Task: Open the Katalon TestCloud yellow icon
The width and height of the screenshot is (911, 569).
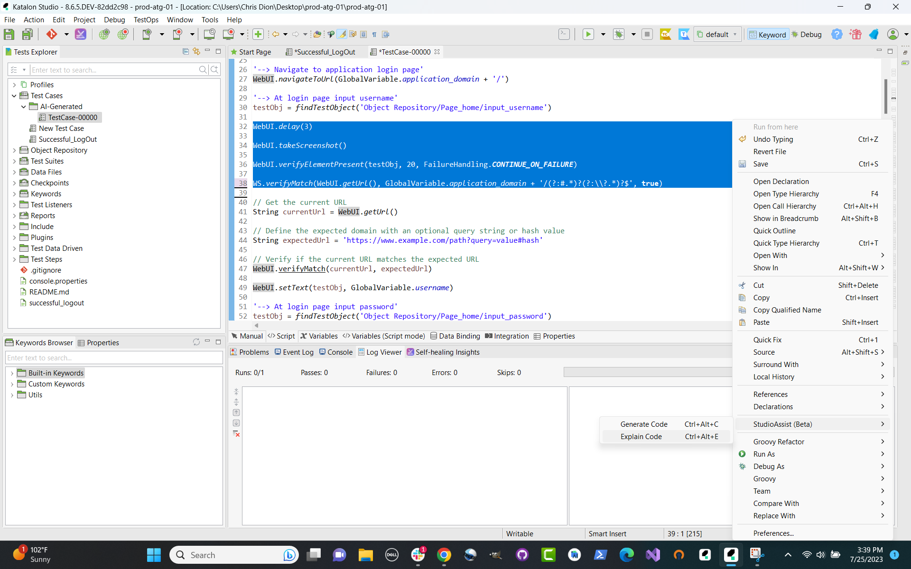Action: click(x=666, y=34)
